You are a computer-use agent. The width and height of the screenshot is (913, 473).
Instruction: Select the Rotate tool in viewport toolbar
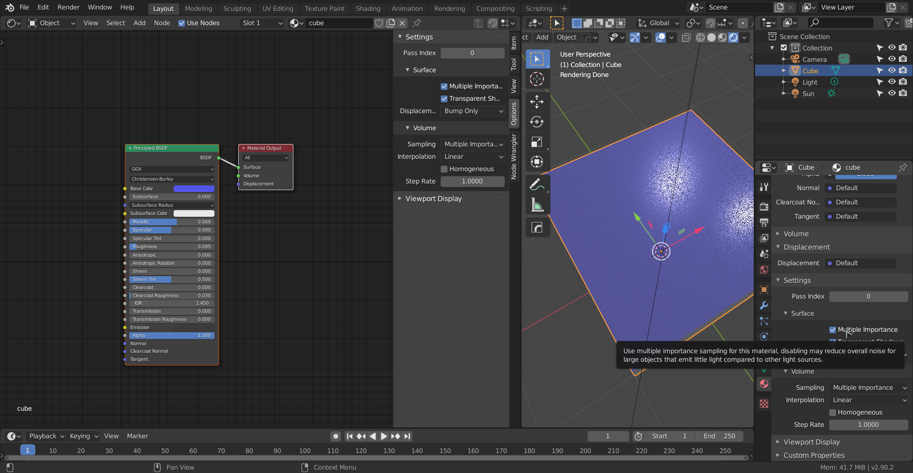pyautogui.click(x=537, y=122)
